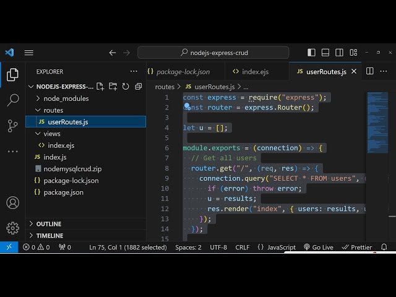Open the Search view in activity bar
396x297 pixels.
12,100
